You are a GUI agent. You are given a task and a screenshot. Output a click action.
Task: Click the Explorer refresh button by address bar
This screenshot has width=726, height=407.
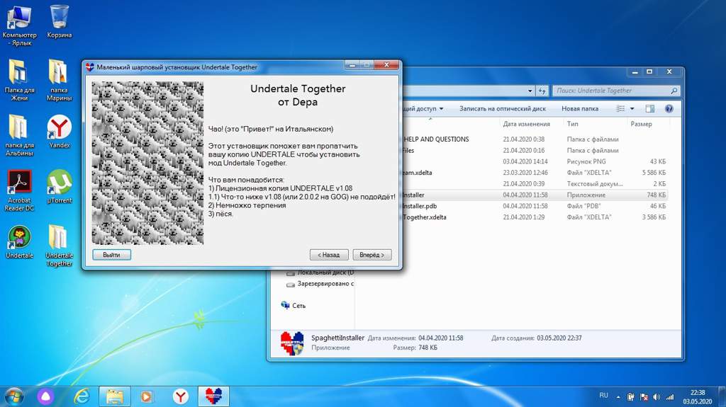pos(542,91)
